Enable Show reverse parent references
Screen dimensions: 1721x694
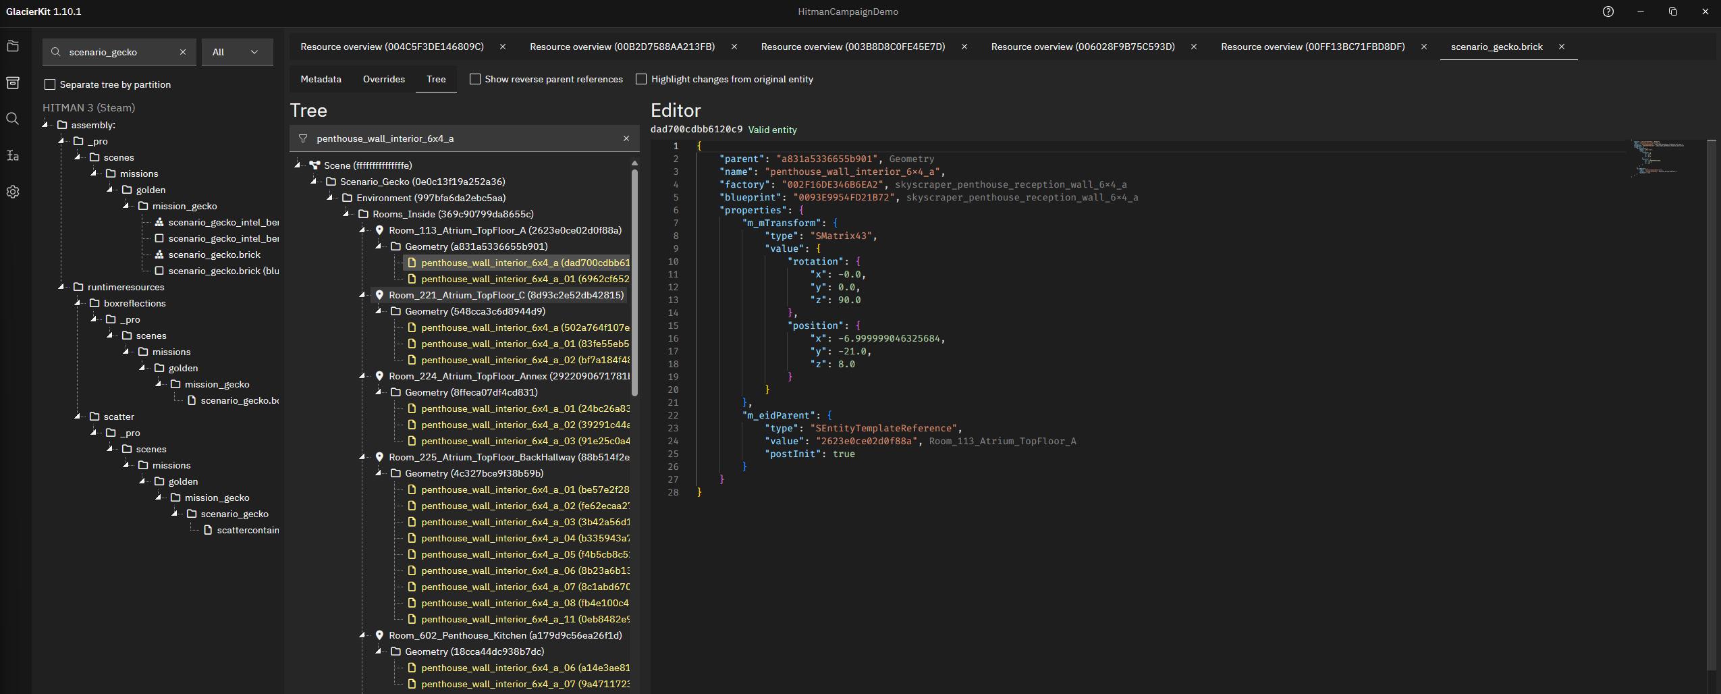(475, 79)
